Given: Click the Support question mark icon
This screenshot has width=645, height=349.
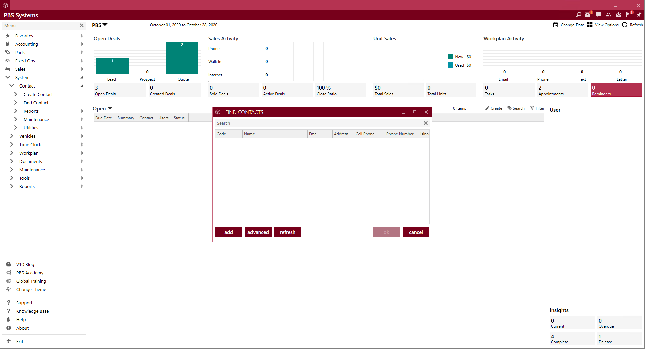Looking at the screenshot, I should click(9, 303).
